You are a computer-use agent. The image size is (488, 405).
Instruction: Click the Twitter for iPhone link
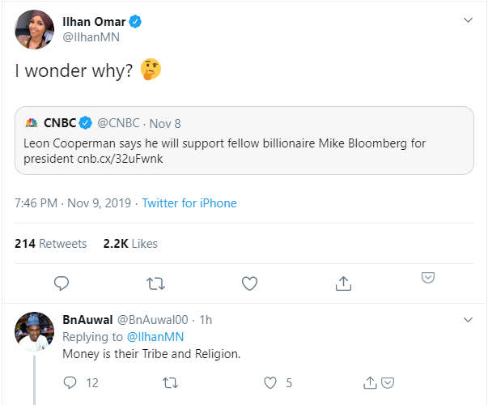(x=189, y=203)
